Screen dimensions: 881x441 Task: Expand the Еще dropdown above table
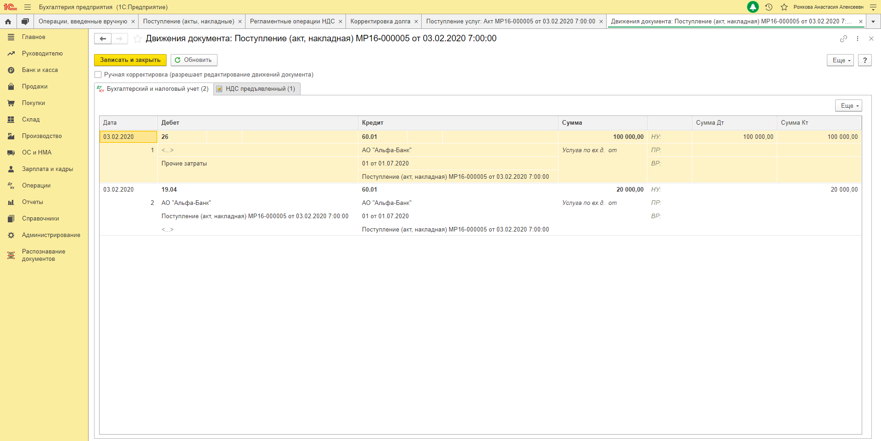[x=848, y=106]
